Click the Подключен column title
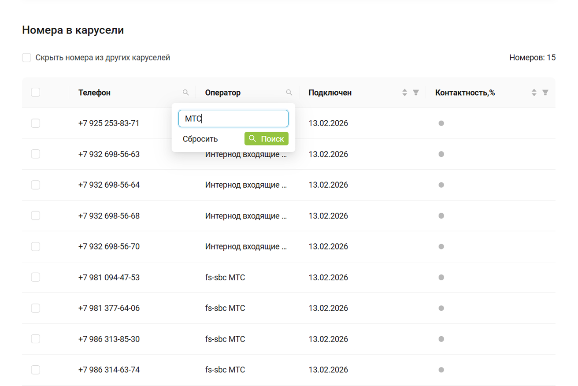Screen dimensions: 578x386 pos(330,93)
